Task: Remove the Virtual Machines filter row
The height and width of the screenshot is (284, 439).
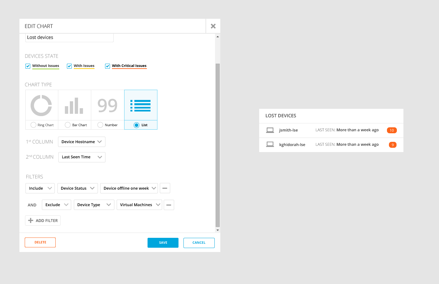Action: coord(169,205)
